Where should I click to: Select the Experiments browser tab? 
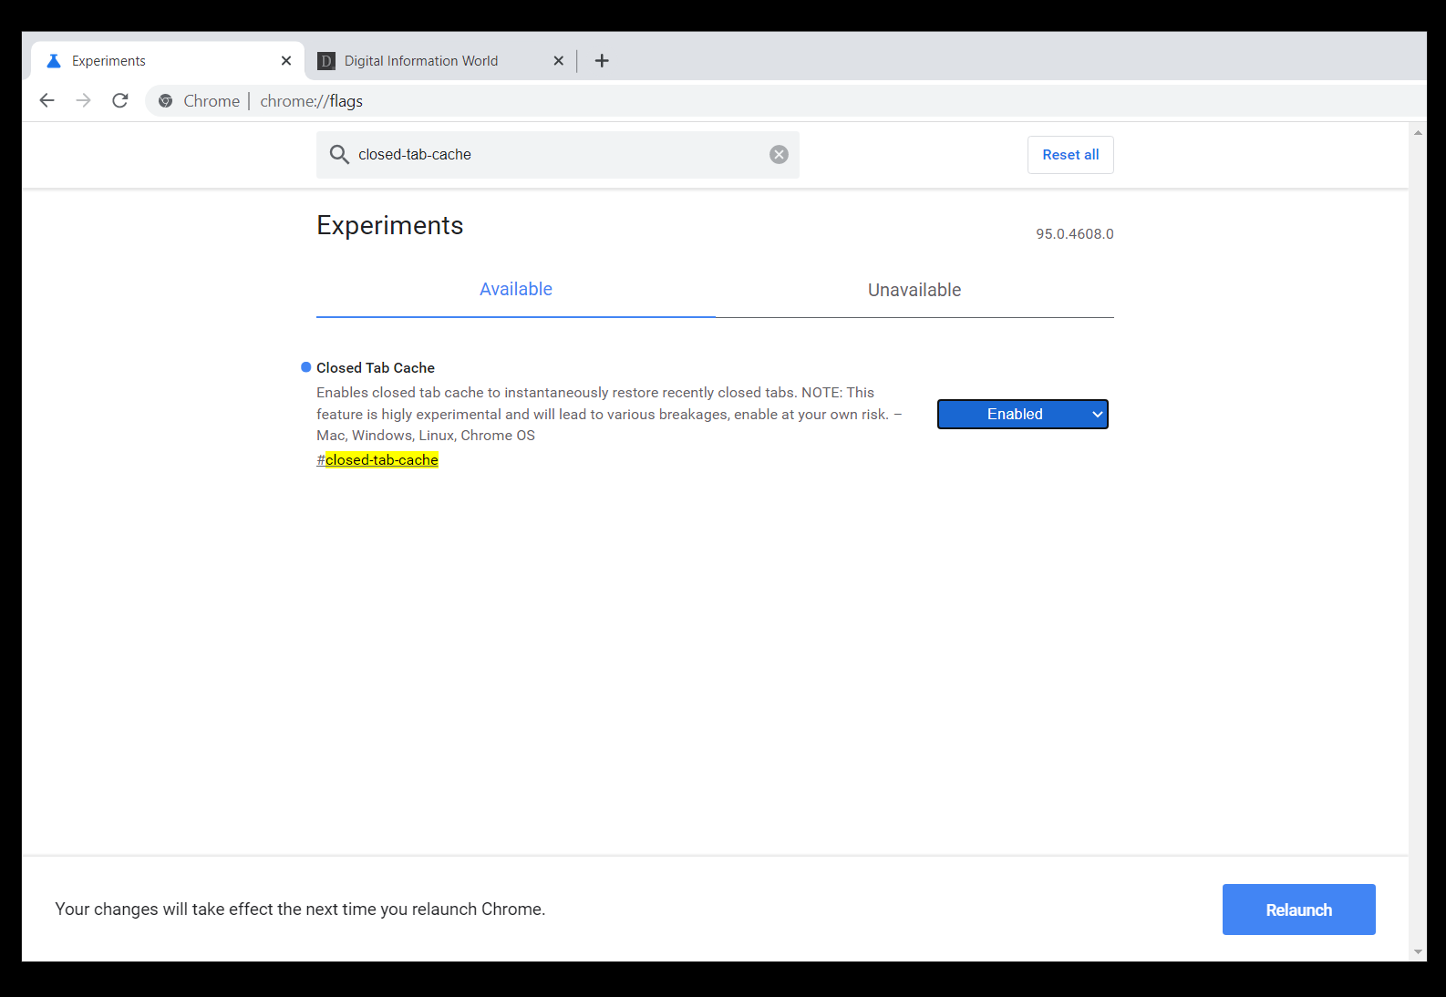pyautogui.click(x=168, y=61)
